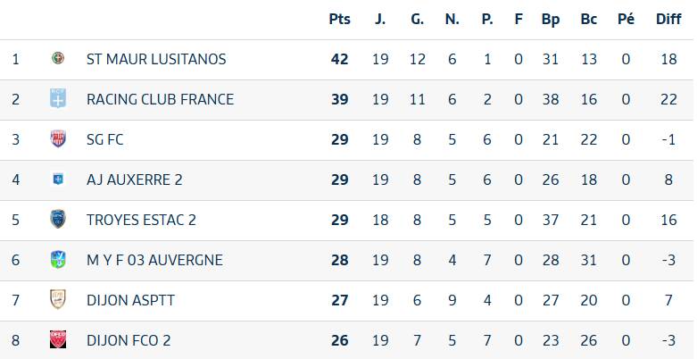Click the Diff column header
The image size is (697, 359).
pos(668,19)
